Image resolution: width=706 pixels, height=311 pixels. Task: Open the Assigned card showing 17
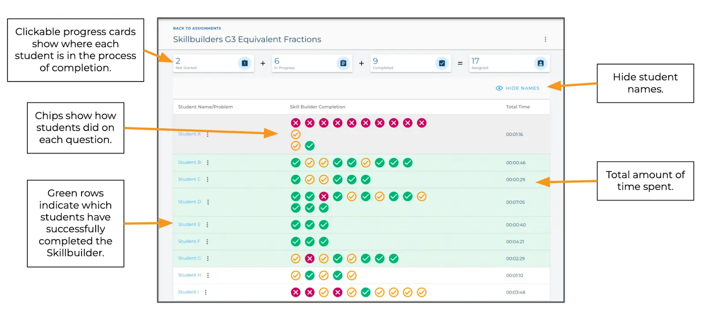click(x=509, y=64)
